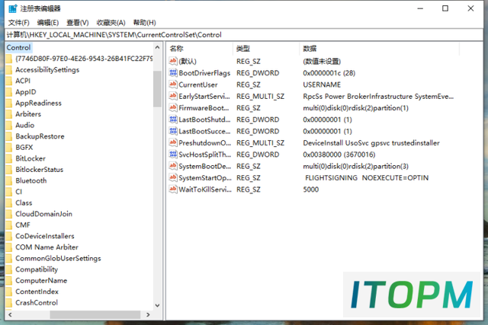Select the Control key in tree
488x325 pixels.
pyautogui.click(x=18, y=47)
